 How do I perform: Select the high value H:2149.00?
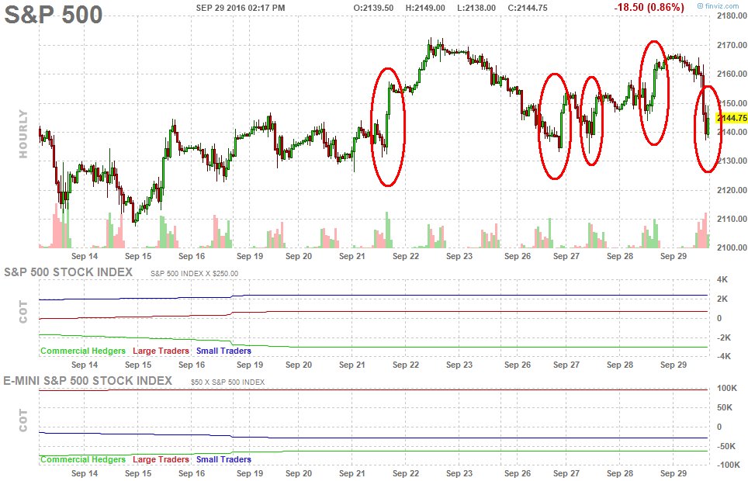point(425,8)
